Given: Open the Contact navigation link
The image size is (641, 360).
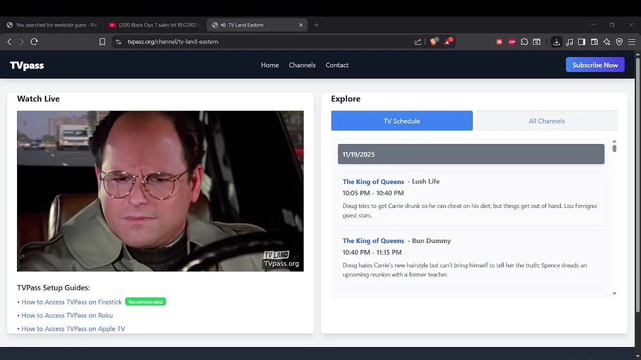Looking at the screenshot, I should coord(337,65).
